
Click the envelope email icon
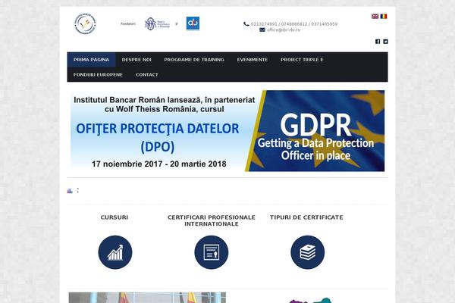click(x=262, y=30)
